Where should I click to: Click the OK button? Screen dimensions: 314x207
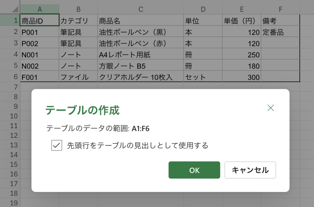[x=194, y=170]
